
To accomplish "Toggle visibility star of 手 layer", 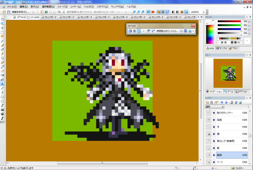I will pyautogui.click(x=214, y=127).
